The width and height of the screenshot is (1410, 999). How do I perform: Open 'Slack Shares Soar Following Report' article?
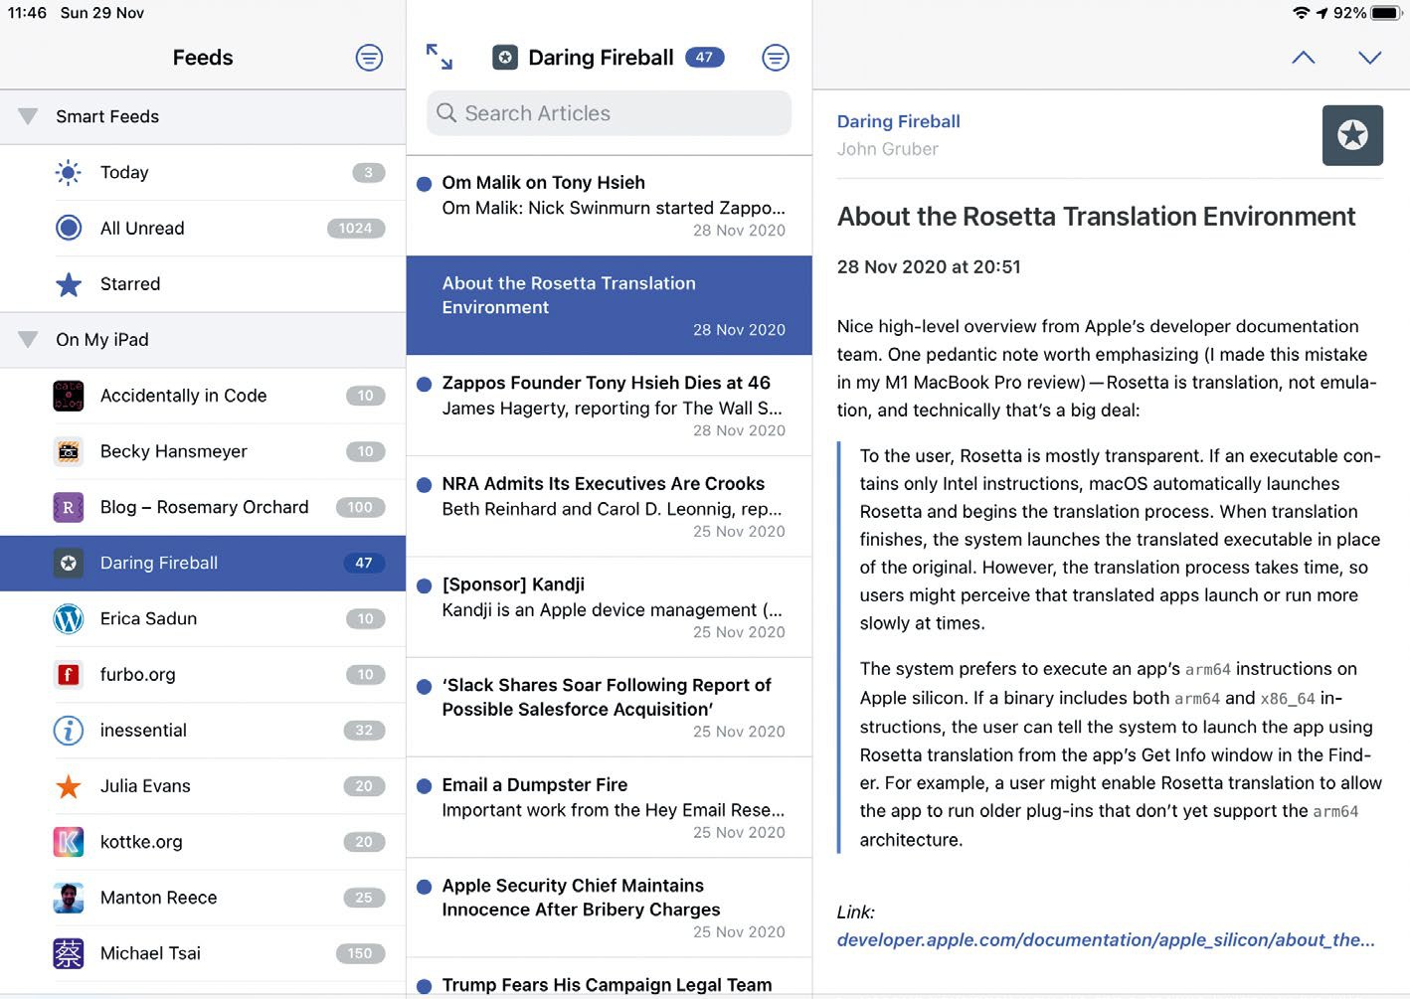click(x=609, y=707)
